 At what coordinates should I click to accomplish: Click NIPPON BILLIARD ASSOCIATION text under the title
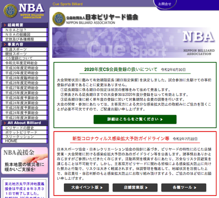click(x=91, y=23)
